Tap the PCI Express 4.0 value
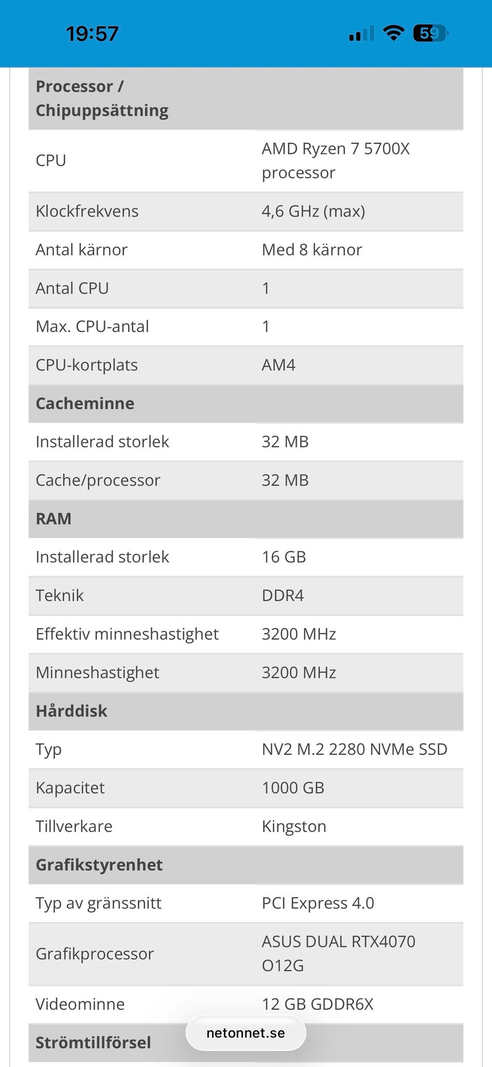The width and height of the screenshot is (492, 1067). click(318, 903)
